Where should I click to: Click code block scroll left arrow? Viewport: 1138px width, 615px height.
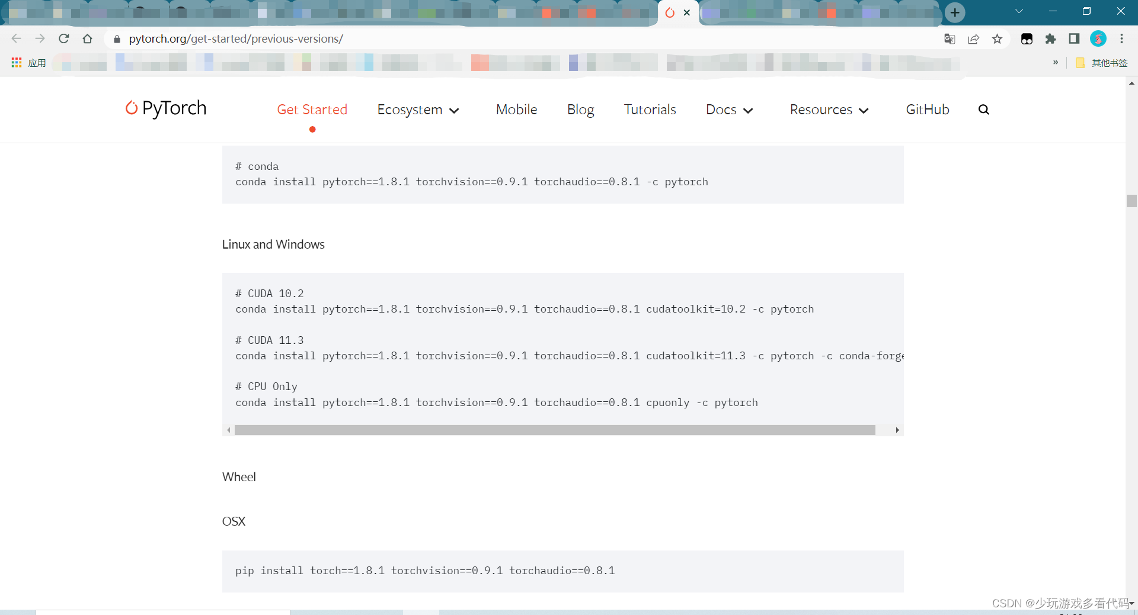pyautogui.click(x=229, y=430)
